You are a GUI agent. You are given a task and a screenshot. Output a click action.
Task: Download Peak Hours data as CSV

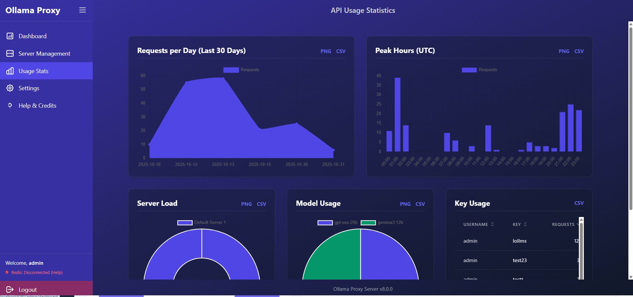coord(579,51)
